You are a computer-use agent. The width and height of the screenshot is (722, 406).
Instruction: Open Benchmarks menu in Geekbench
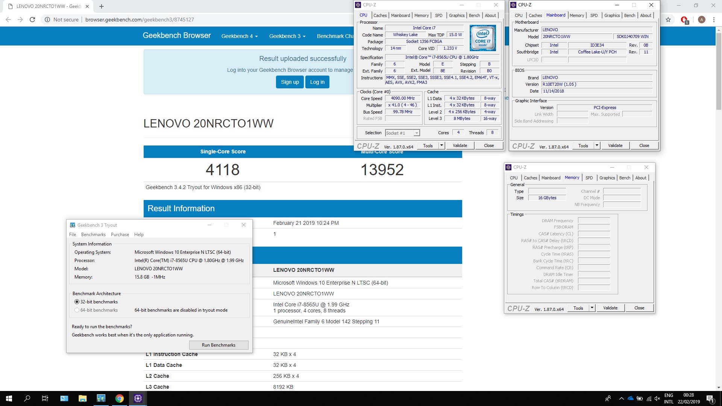tap(93, 234)
